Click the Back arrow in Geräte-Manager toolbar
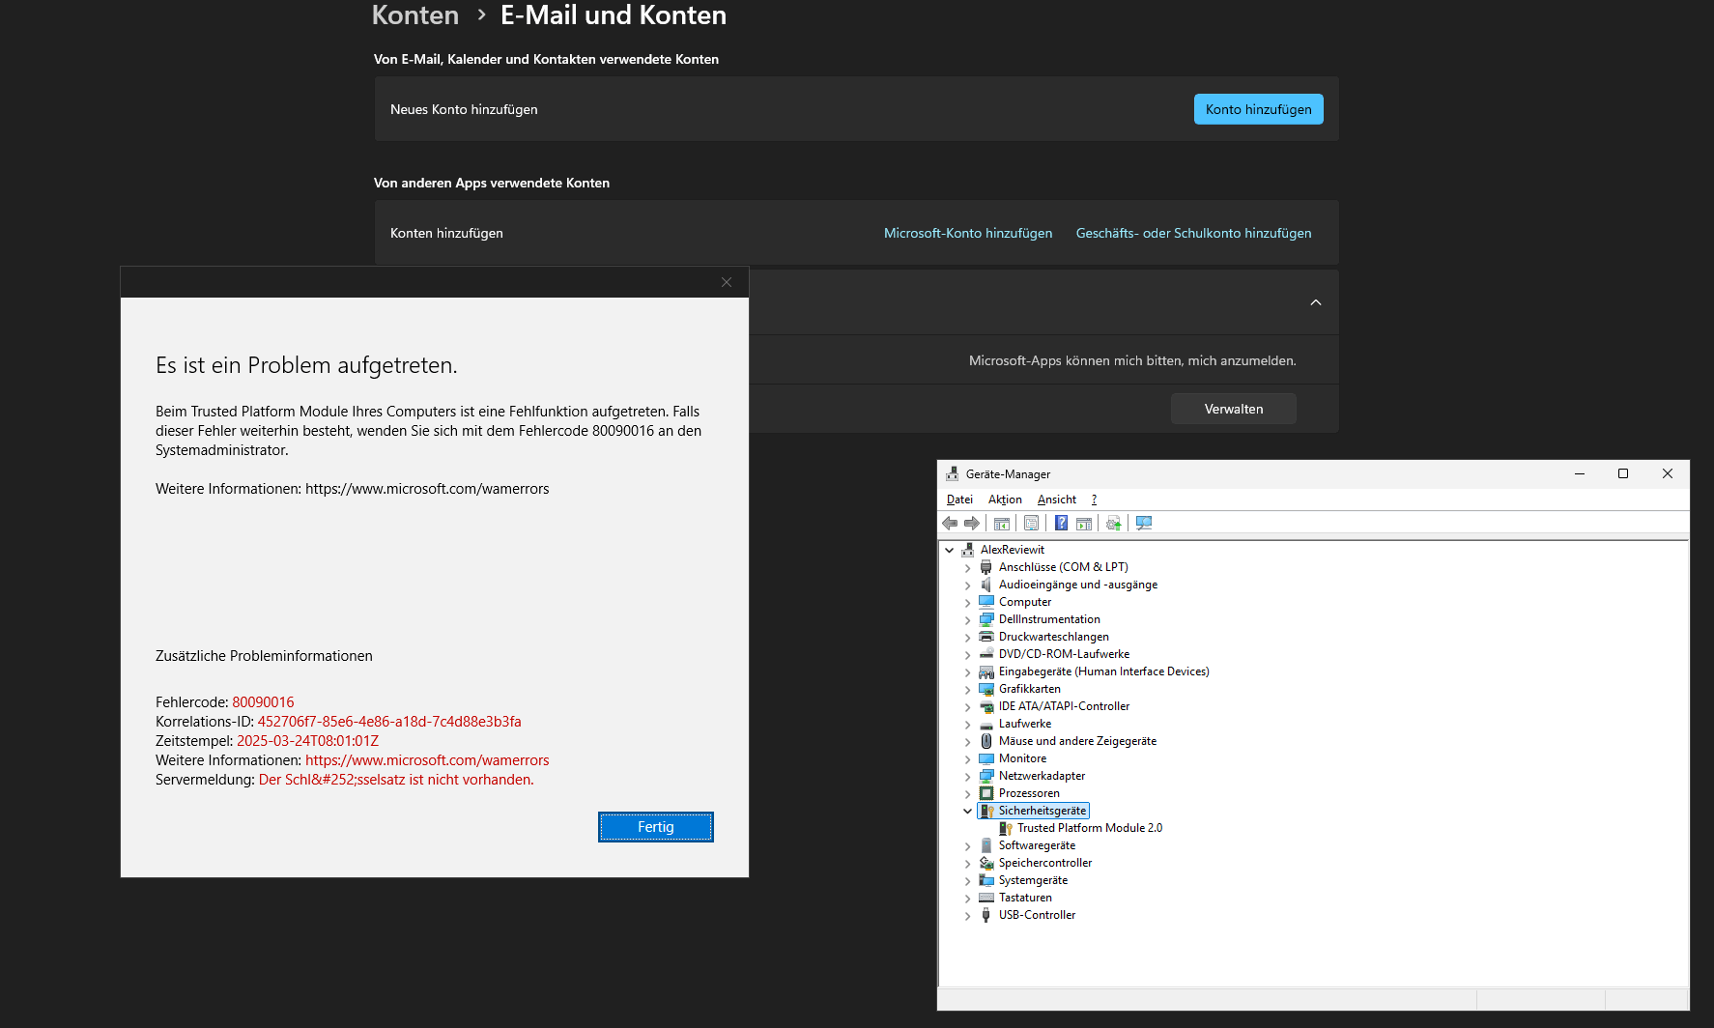Viewport: 1714px width, 1028px height. tap(950, 523)
